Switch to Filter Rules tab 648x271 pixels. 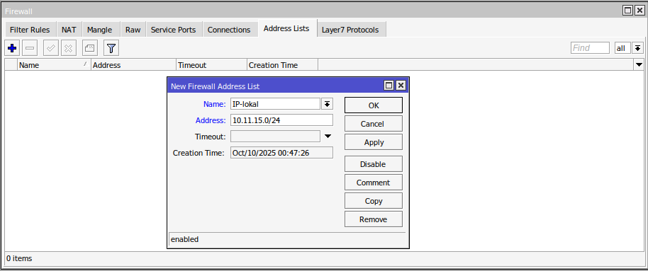30,30
